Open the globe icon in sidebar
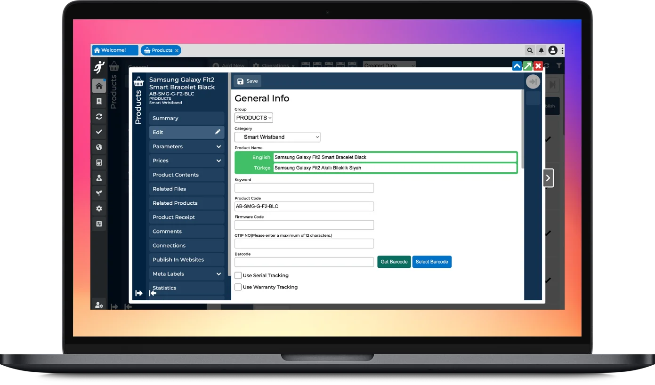655x385 pixels. pos(99,147)
